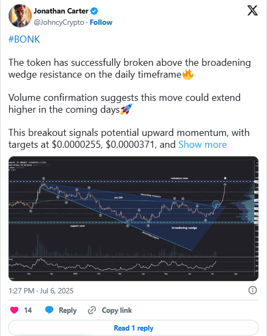Open the @JohncyCrypto handle

click(x=59, y=22)
